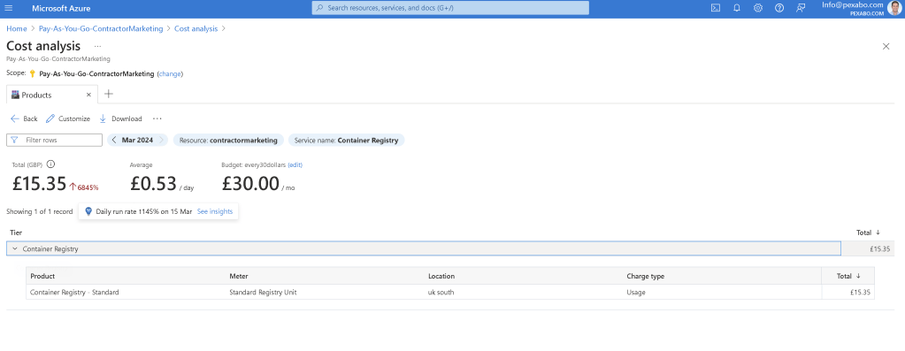Click the Charge type column header
The image size is (905, 351).
(x=645, y=276)
